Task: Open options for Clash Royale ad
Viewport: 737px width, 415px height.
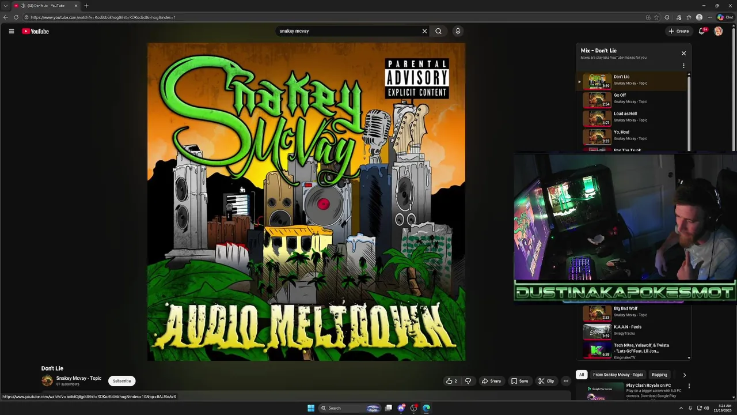Action: click(689, 386)
